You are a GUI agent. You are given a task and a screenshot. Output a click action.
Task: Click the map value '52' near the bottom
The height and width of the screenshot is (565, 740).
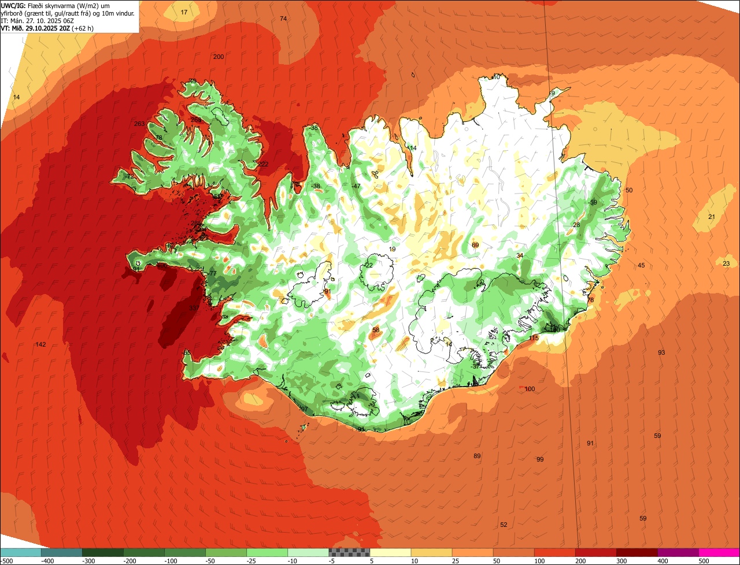point(504,525)
